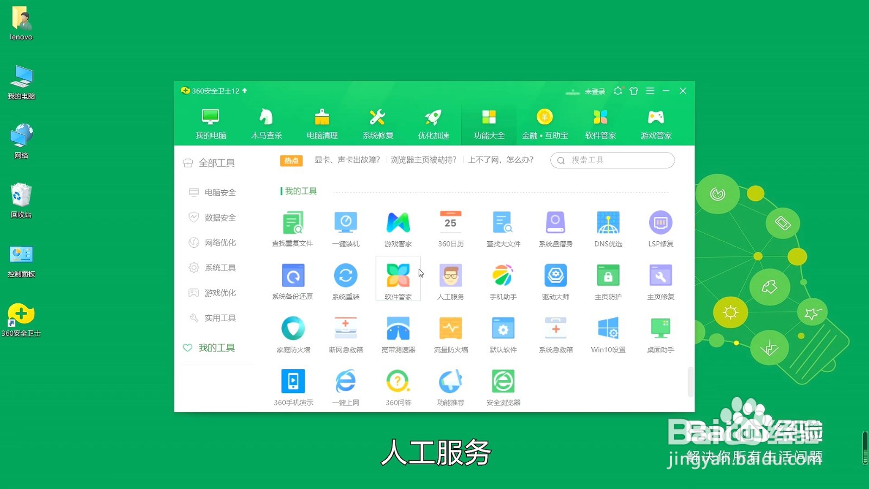
Task: Launch 360手机演示 tool
Action: pos(293,387)
